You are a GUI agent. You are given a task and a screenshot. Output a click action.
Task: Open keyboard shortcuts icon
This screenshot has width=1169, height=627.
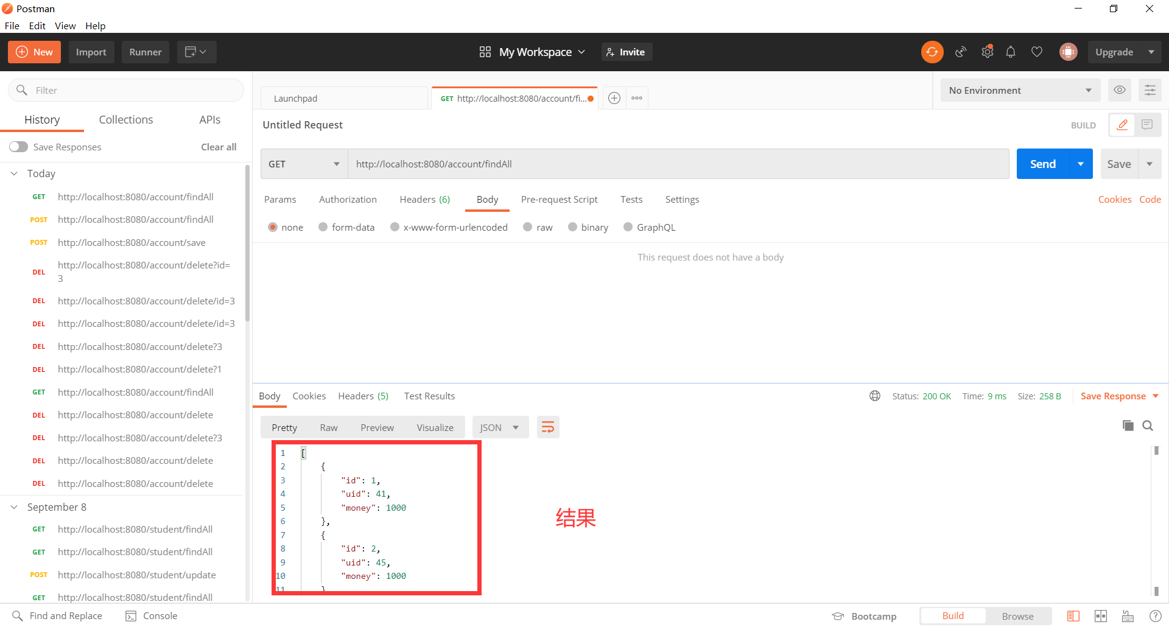[x=1128, y=616]
